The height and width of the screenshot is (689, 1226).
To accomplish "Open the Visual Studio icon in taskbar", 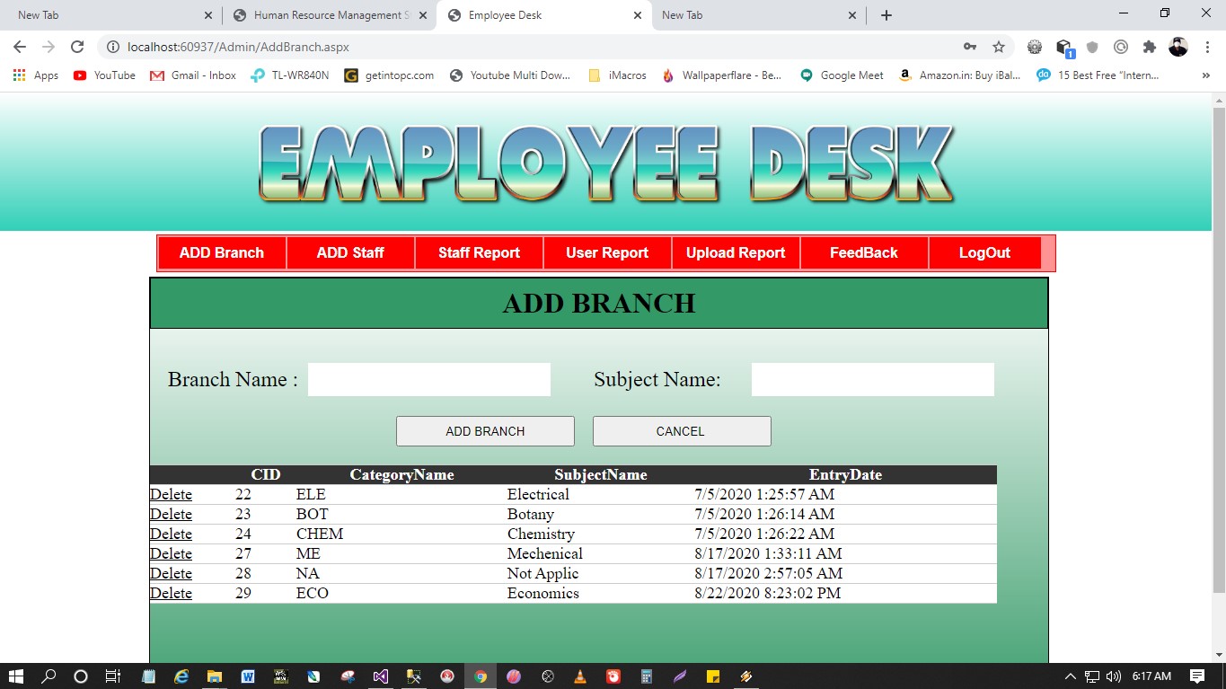I will pyautogui.click(x=381, y=676).
